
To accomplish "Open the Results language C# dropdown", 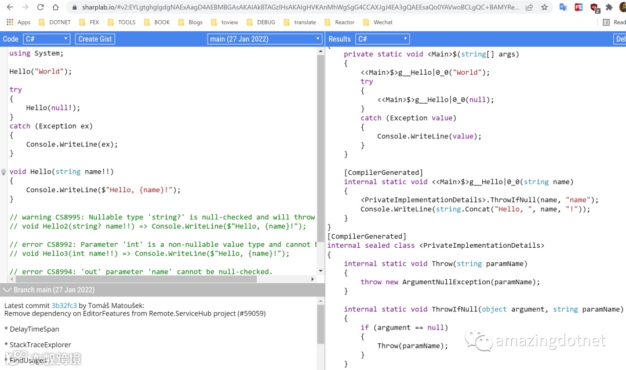I will [382, 39].
